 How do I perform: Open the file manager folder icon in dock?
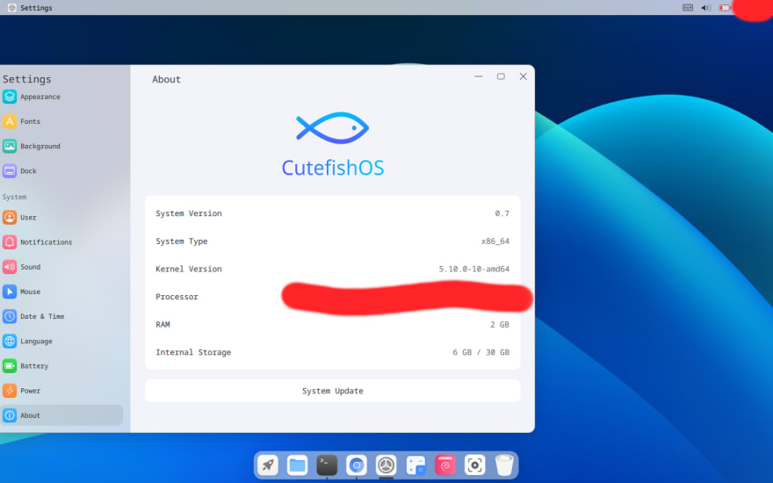pyautogui.click(x=297, y=465)
